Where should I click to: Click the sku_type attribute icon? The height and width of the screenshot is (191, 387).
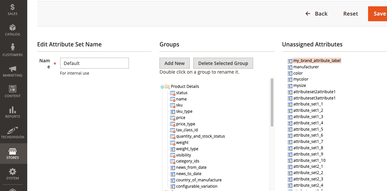(173, 111)
